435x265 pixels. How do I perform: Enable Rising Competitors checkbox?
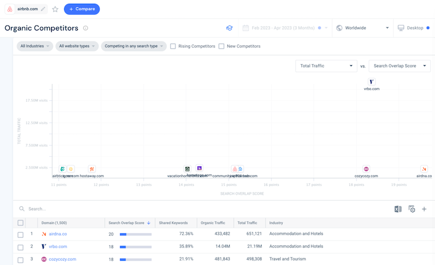tap(173, 46)
